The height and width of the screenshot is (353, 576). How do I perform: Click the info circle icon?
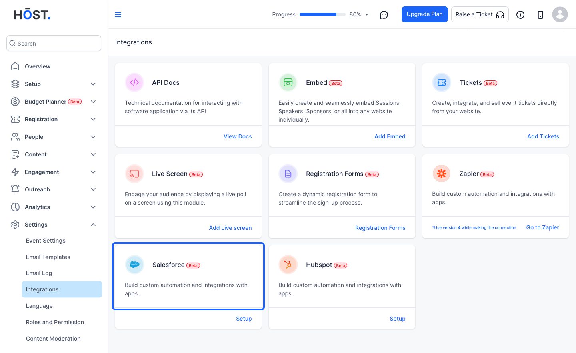(520, 15)
